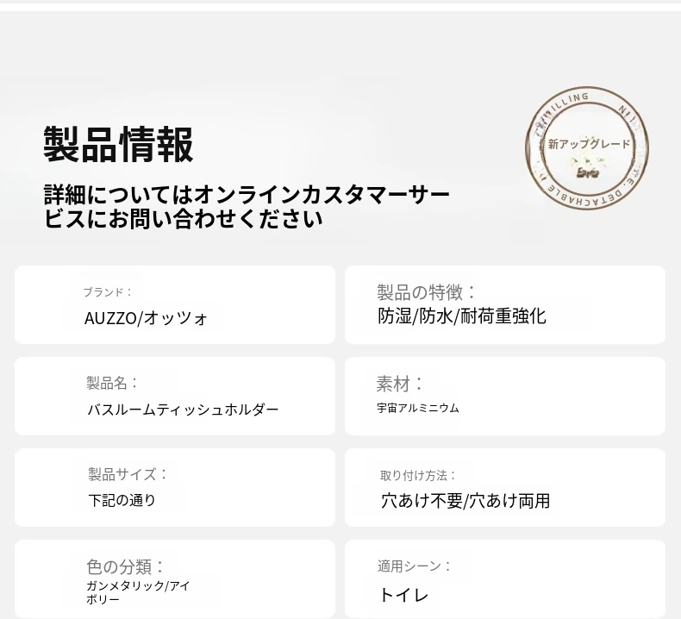Select the 製品名 label

click(x=112, y=383)
